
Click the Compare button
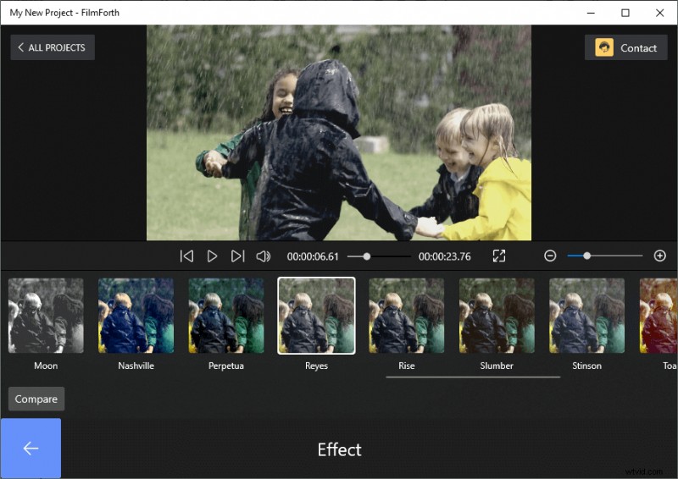coord(36,399)
